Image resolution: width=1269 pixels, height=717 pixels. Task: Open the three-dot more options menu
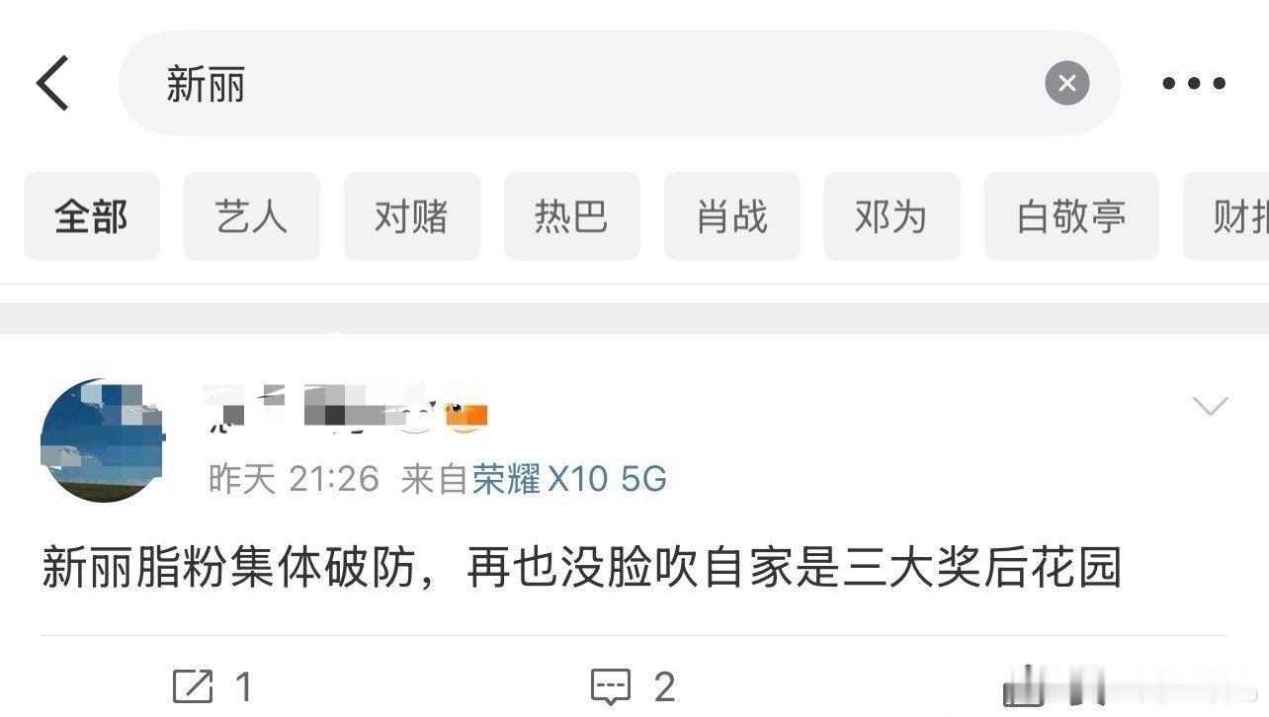click(x=1194, y=84)
